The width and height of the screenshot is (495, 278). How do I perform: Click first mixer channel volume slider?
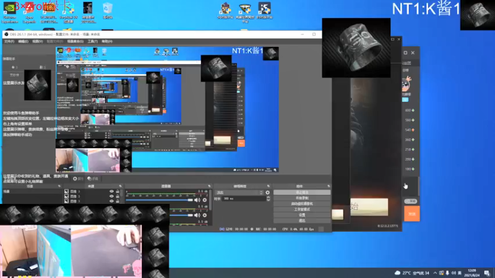pos(160,200)
